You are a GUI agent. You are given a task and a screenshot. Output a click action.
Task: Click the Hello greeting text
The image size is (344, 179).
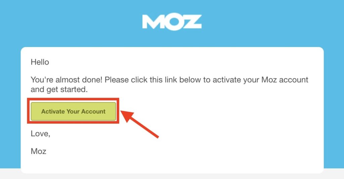click(x=40, y=62)
